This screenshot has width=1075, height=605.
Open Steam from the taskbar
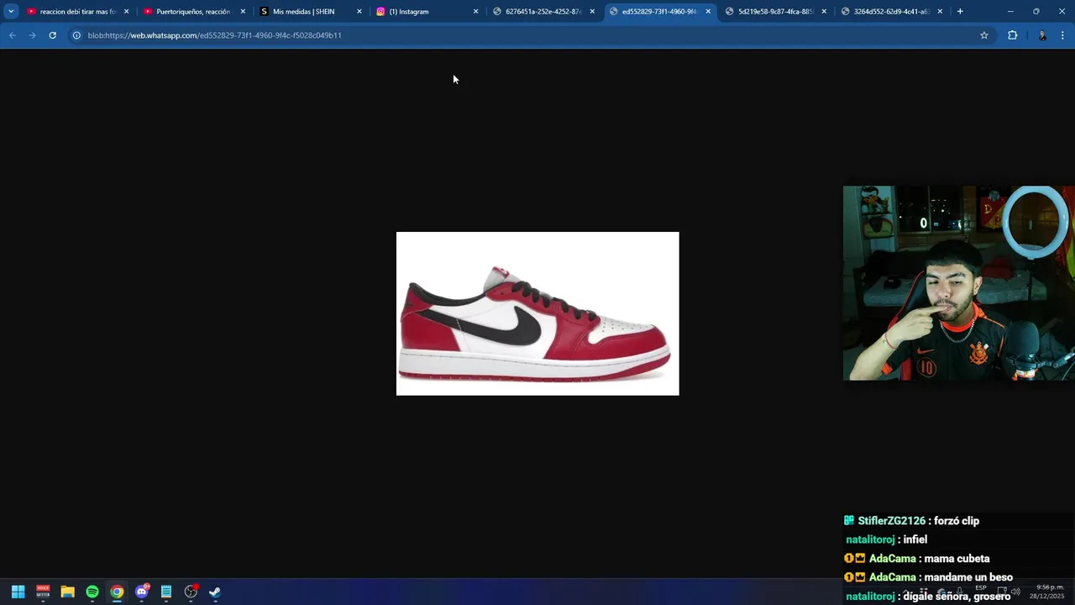coord(215,592)
